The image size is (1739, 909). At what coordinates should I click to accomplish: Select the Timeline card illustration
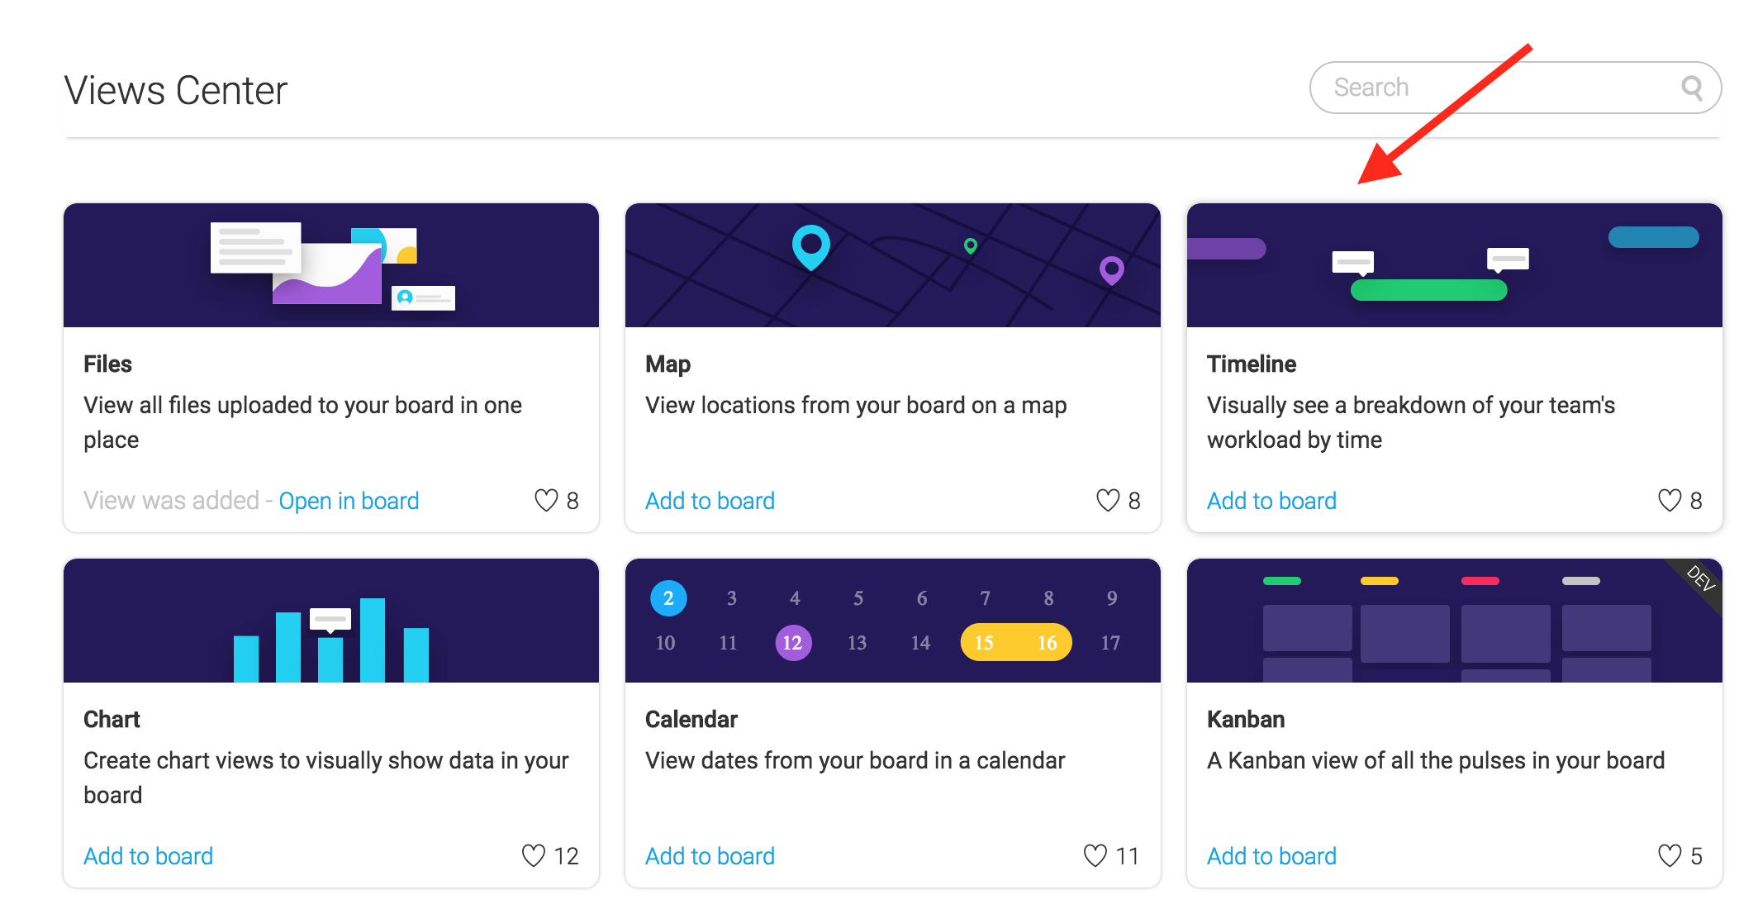[x=1455, y=265]
